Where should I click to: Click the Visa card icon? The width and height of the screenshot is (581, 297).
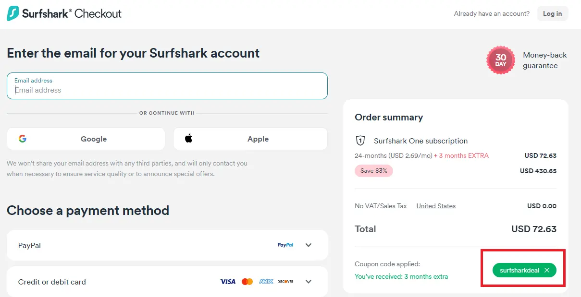pyautogui.click(x=227, y=281)
